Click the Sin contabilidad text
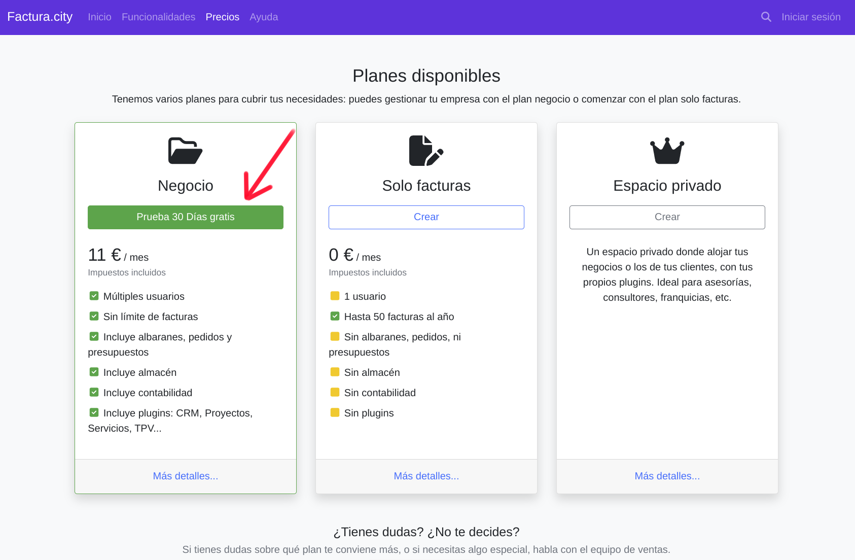 [380, 393]
